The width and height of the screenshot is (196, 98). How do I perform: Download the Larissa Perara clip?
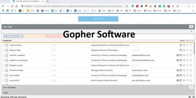(x=187, y=45)
